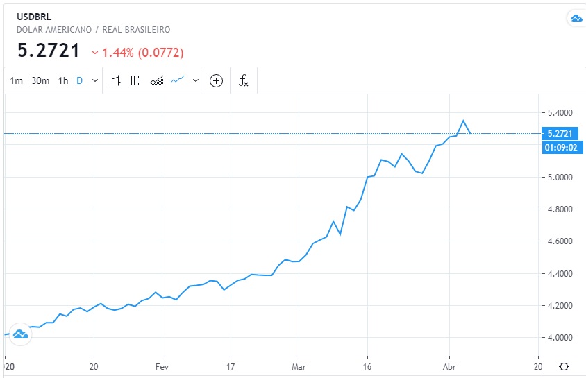Click the TradingView logo on the chart
The height and width of the screenshot is (378, 586).
[x=19, y=335]
